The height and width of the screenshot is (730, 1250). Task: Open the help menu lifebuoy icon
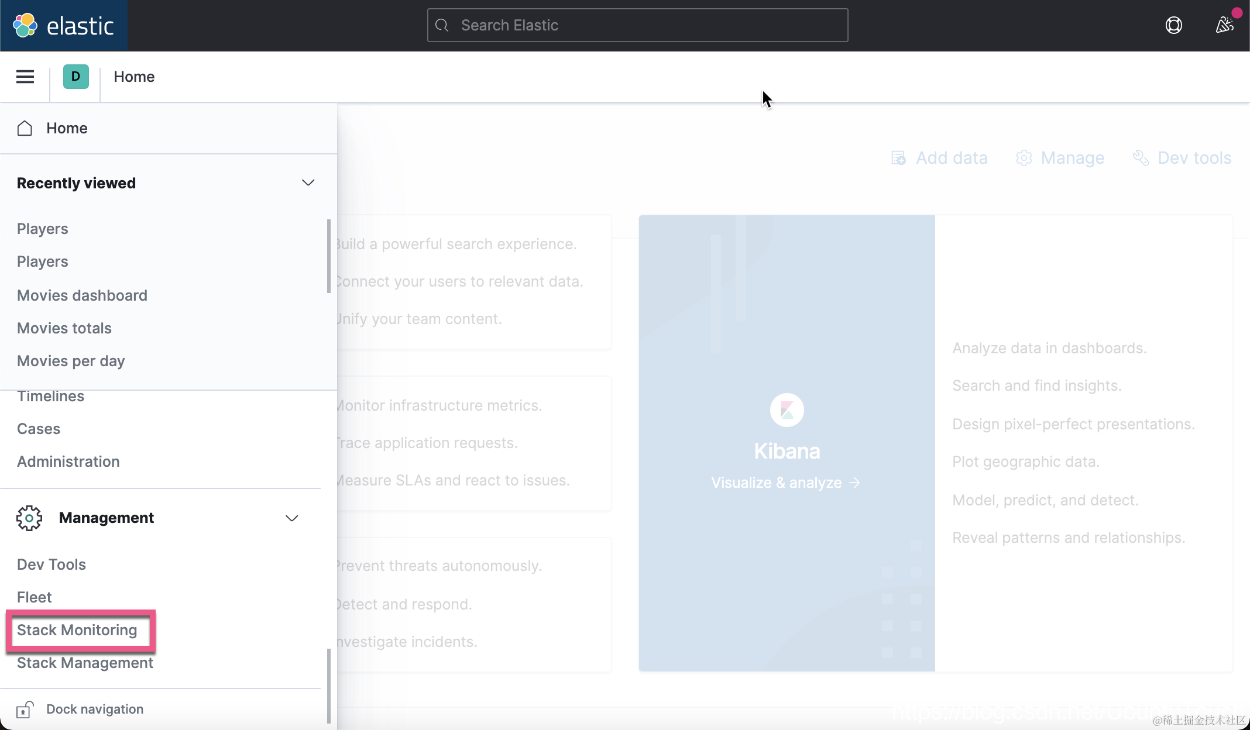[1173, 25]
